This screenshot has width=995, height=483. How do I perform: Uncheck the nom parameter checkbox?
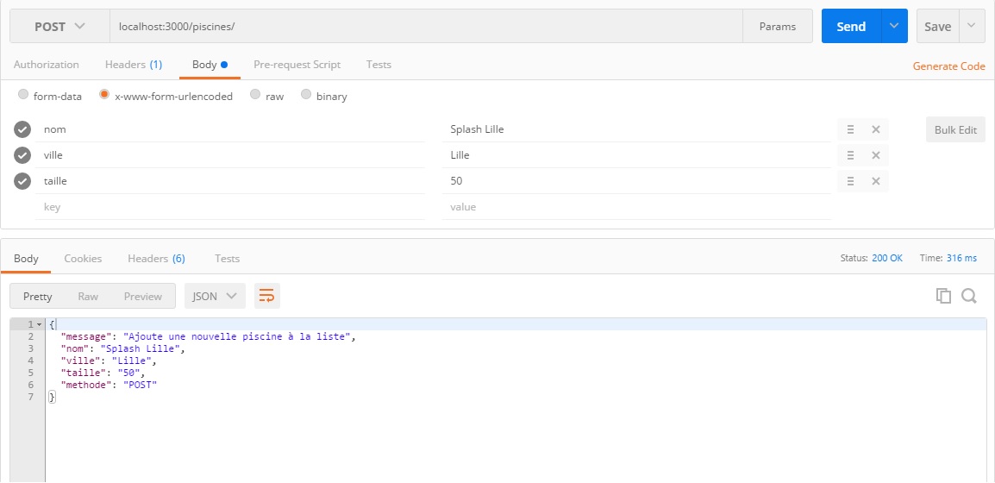point(22,129)
